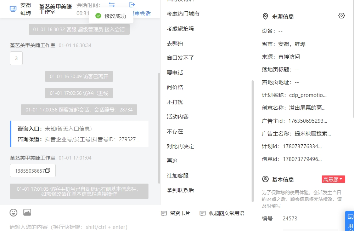Click the sender name above the 17:01:04 message
Screen dimensions: 354x231
33,158
